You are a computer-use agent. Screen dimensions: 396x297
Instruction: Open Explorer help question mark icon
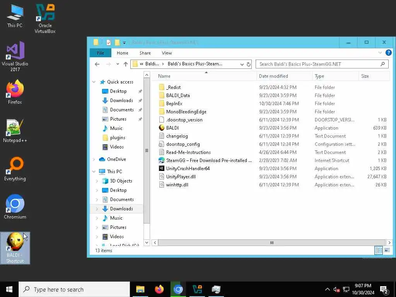388,53
